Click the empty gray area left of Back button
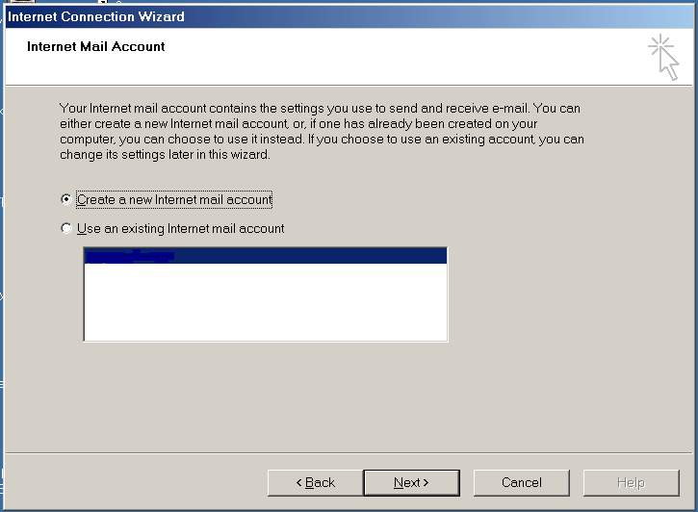The image size is (698, 512). [144, 482]
